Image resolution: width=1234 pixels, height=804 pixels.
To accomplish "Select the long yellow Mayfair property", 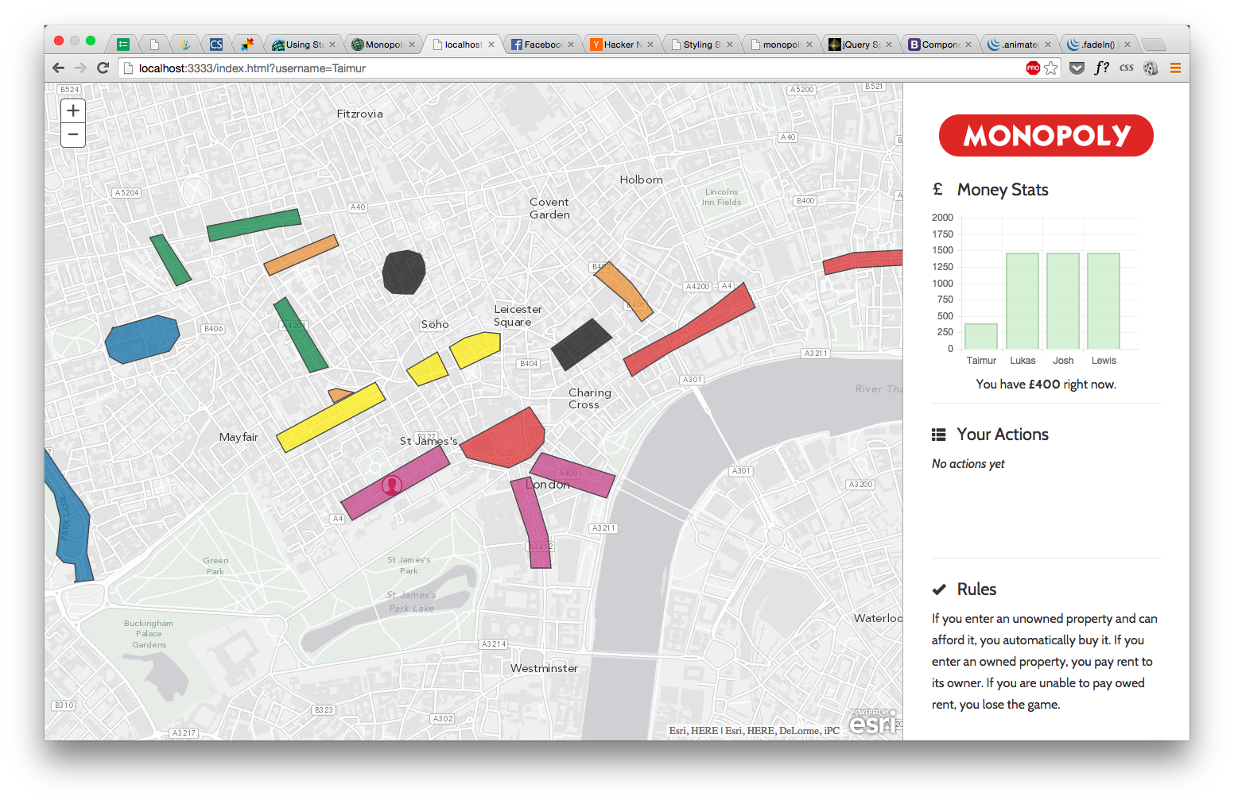I will (331, 417).
